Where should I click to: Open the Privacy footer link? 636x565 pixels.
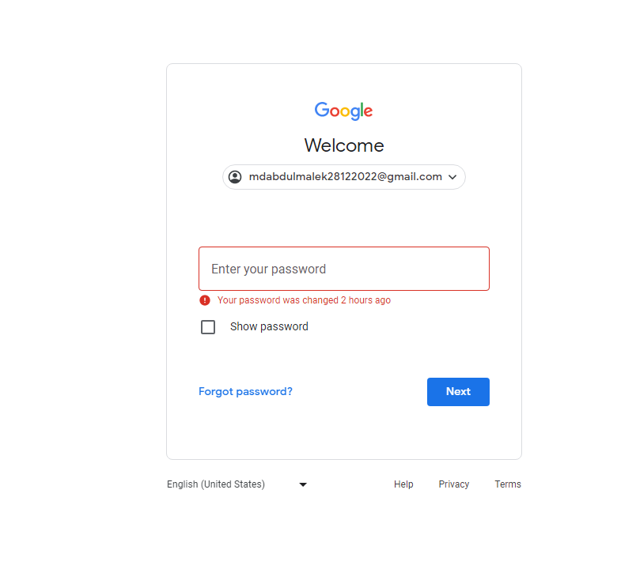pyautogui.click(x=454, y=484)
